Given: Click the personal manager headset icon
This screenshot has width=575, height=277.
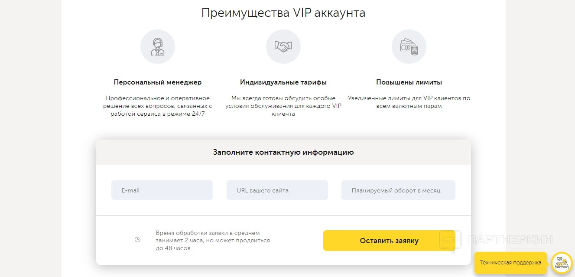Looking at the screenshot, I should [158, 46].
